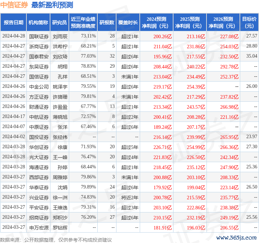The image size is (259, 243).
Task: Click target price 35.04
Action: [252, 56]
